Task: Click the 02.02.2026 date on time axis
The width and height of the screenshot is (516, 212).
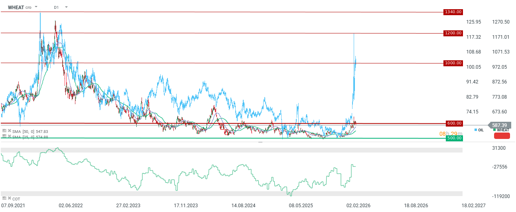Action: 358,206
